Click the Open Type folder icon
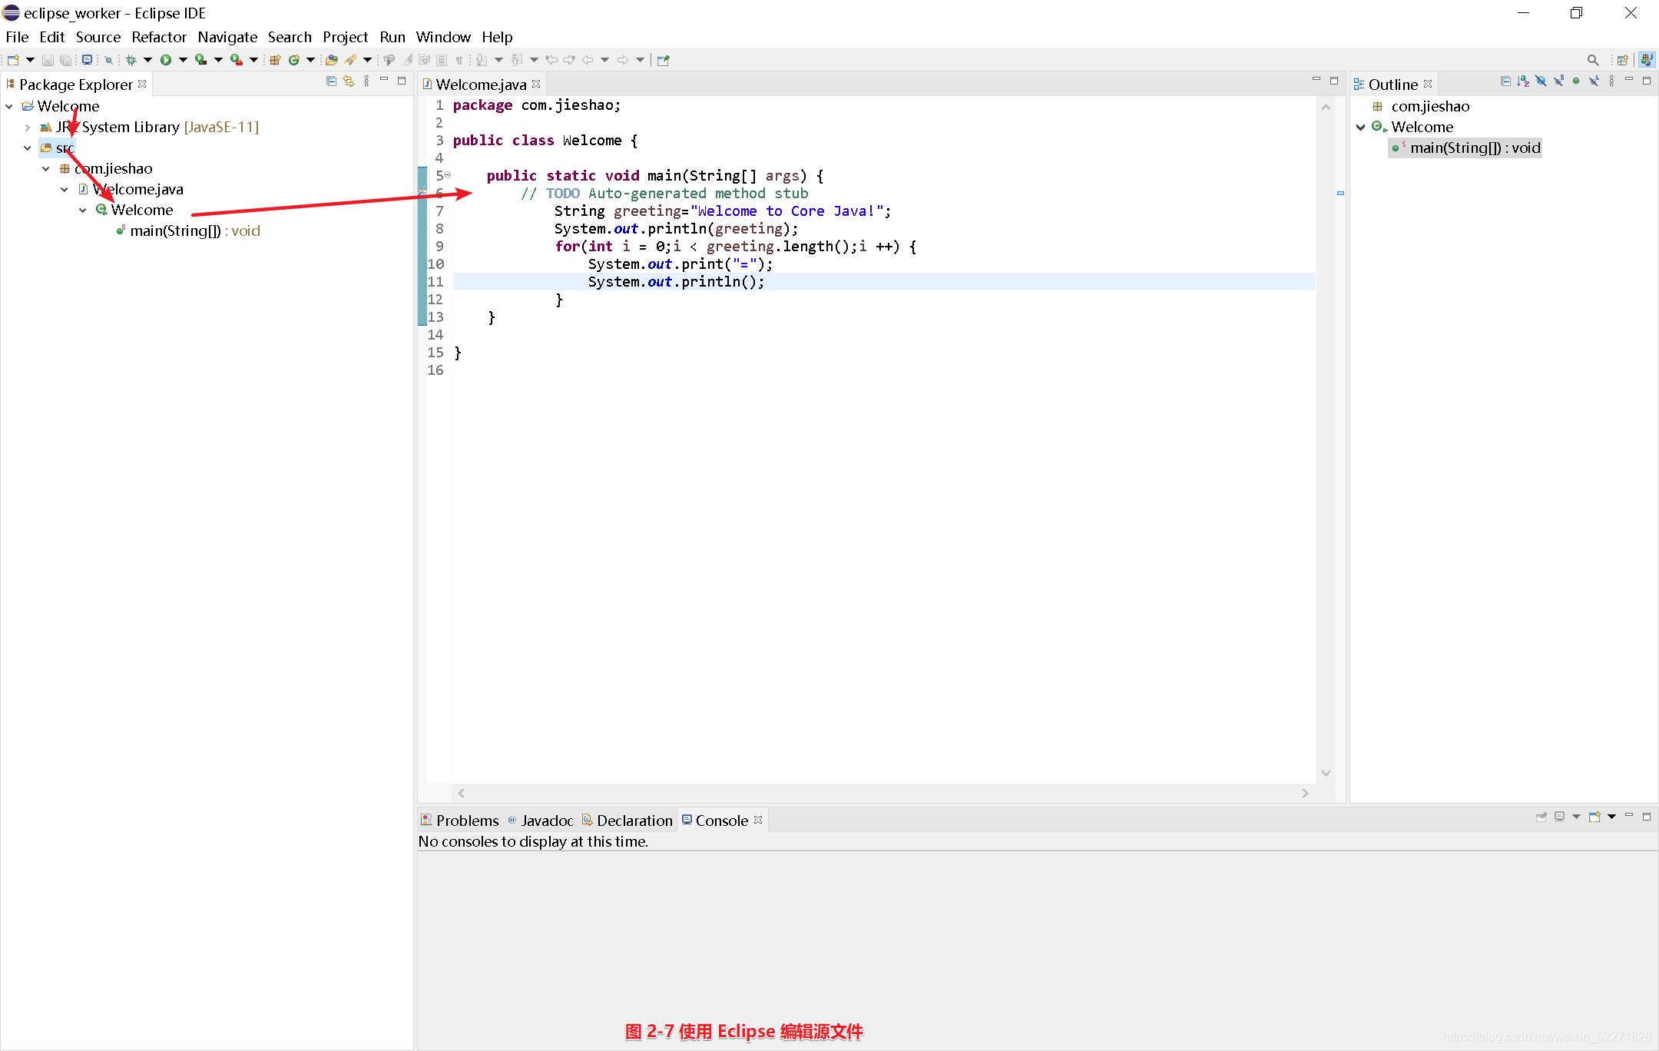Viewport: 1659px width, 1051px height. click(x=332, y=60)
